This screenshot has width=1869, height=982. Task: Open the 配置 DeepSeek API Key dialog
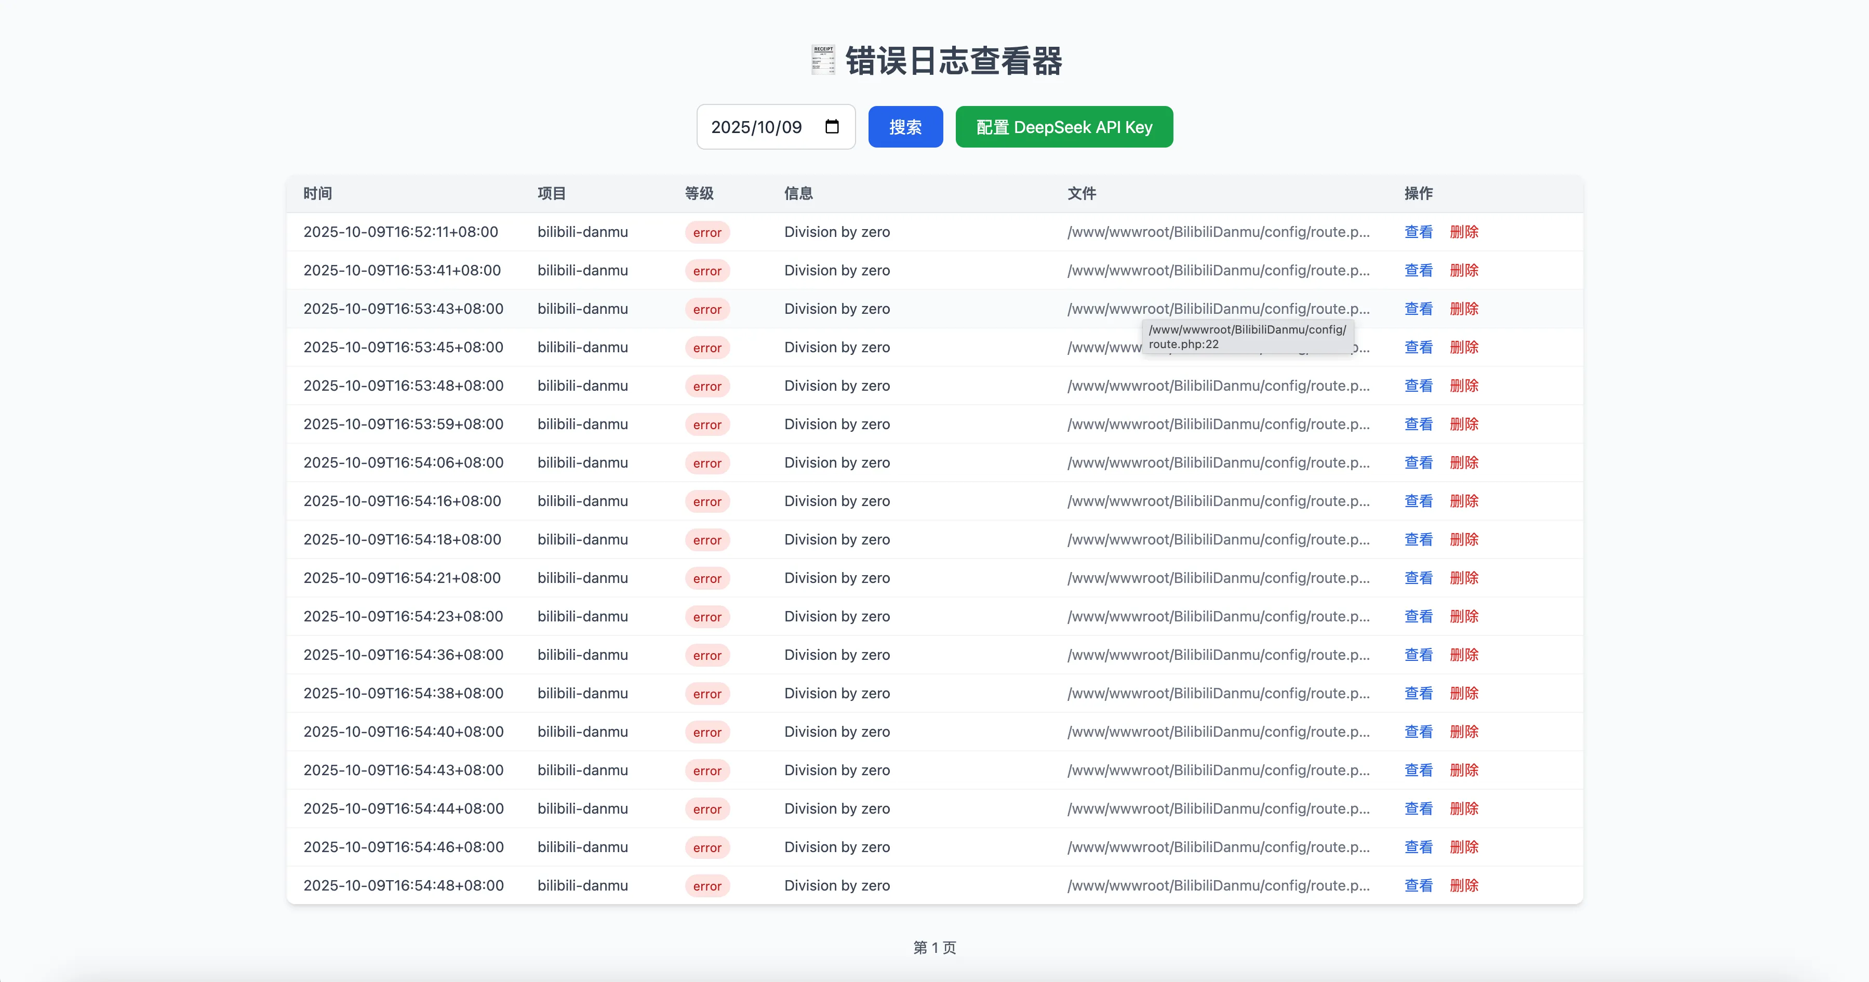coord(1064,126)
